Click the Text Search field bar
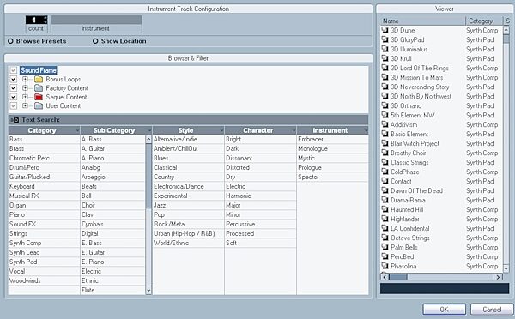This screenshot has height=319, width=515. click(x=188, y=120)
